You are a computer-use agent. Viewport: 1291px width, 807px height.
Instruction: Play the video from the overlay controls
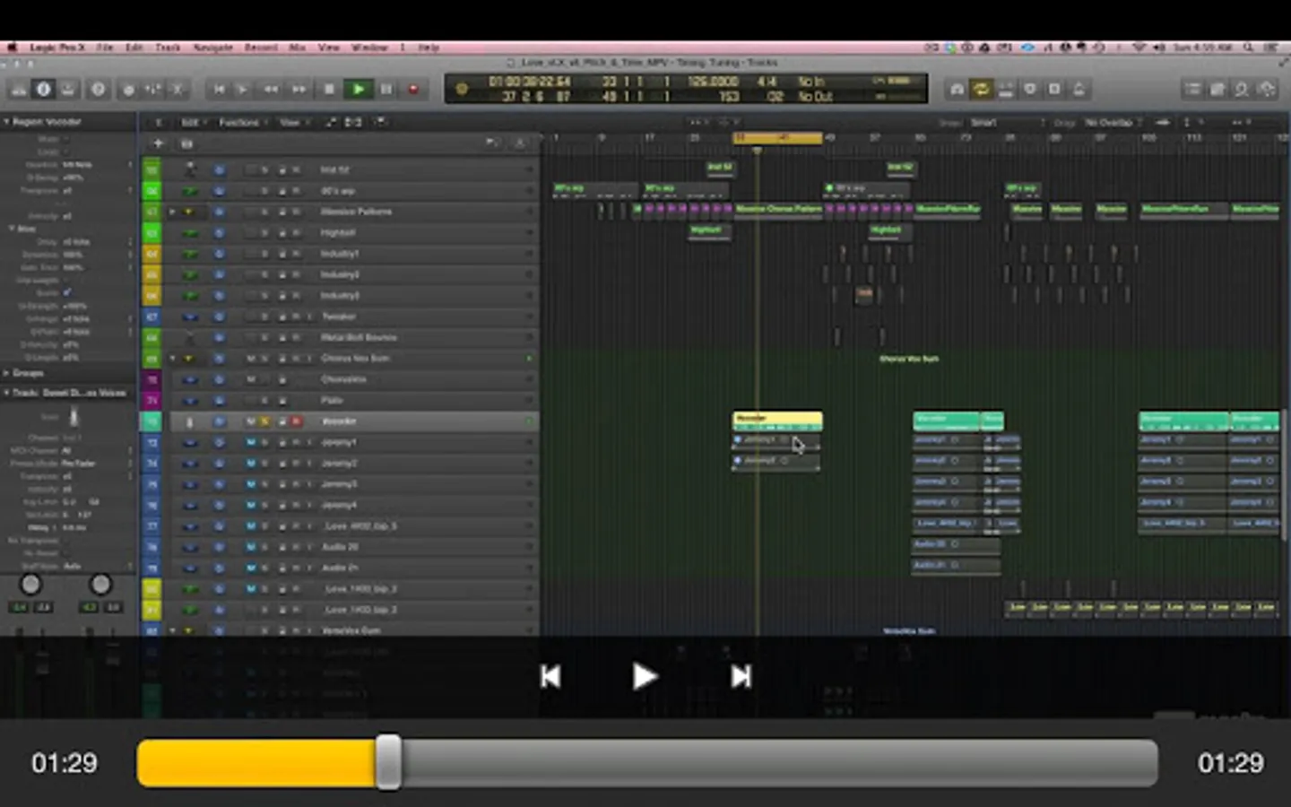click(x=645, y=676)
